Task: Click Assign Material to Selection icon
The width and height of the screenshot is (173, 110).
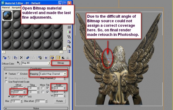Action: pos(15,58)
